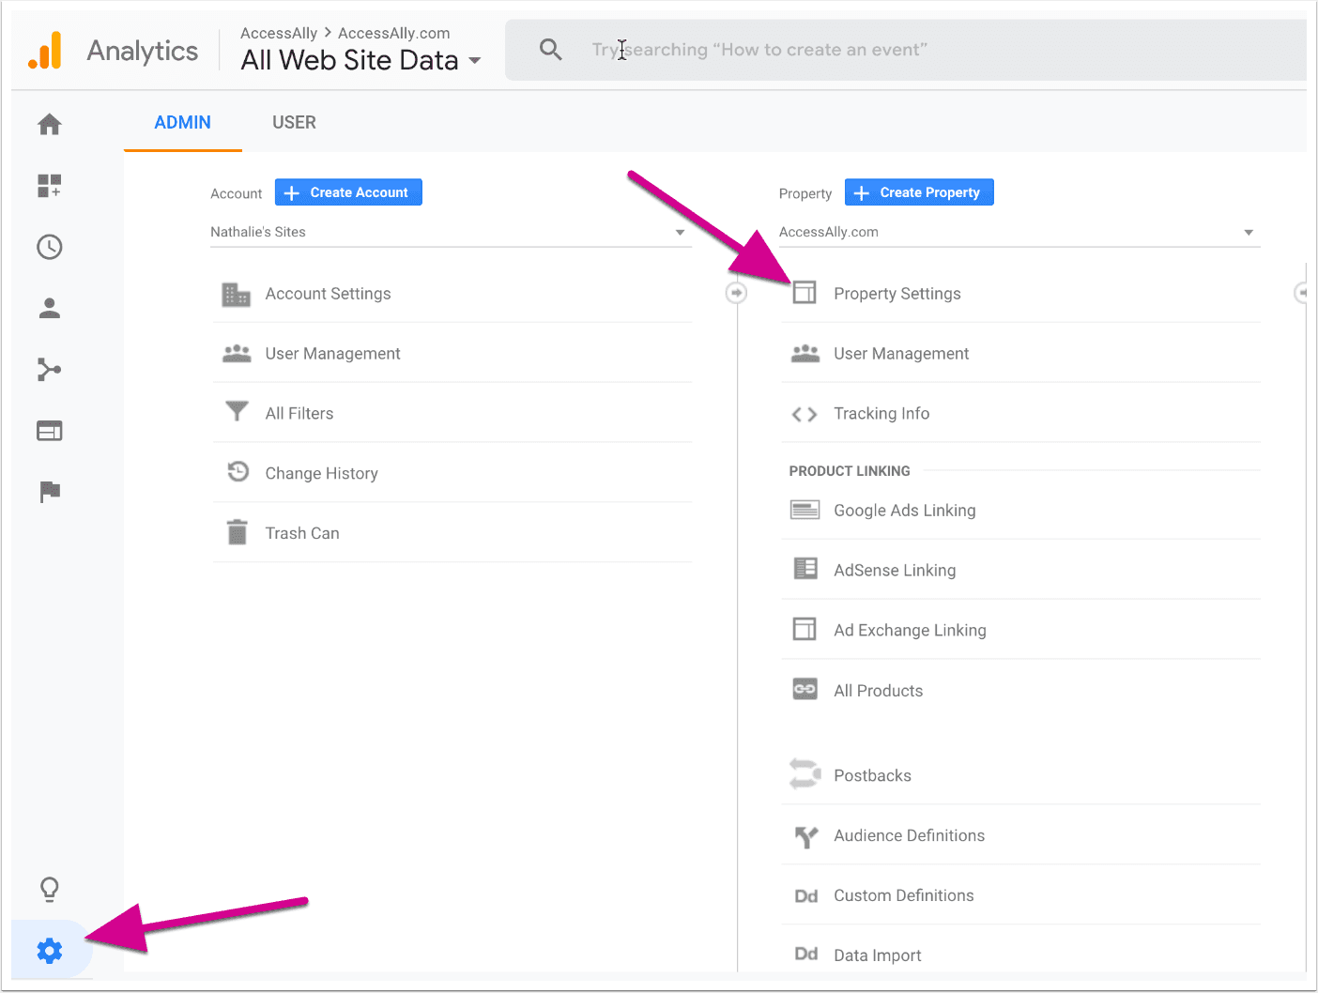Open All Products
Image resolution: width=1318 pixels, height=993 pixels.
pos(879,691)
